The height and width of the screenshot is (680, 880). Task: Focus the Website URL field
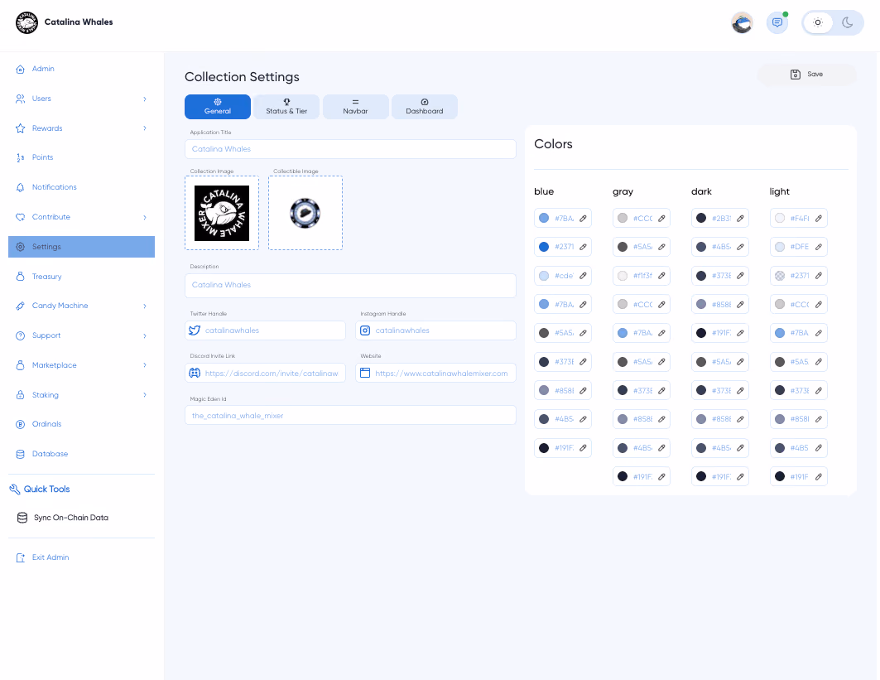pyautogui.click(x=435, y=373)
